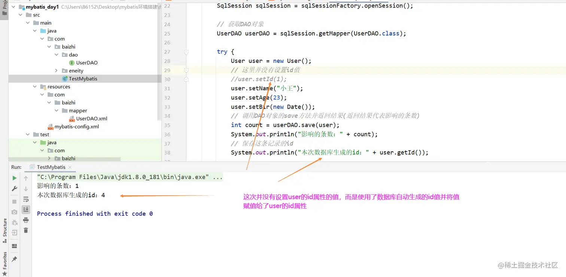Viewport: 566px width, 277px height.
Task: Click line number 25 in the gutter
Action: 167,33
